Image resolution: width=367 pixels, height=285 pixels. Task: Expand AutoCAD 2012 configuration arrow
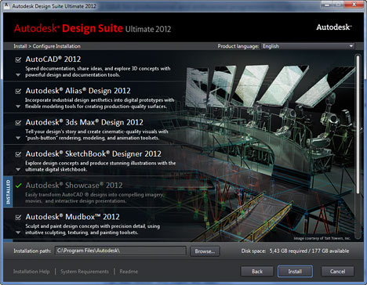coord(18,75)
